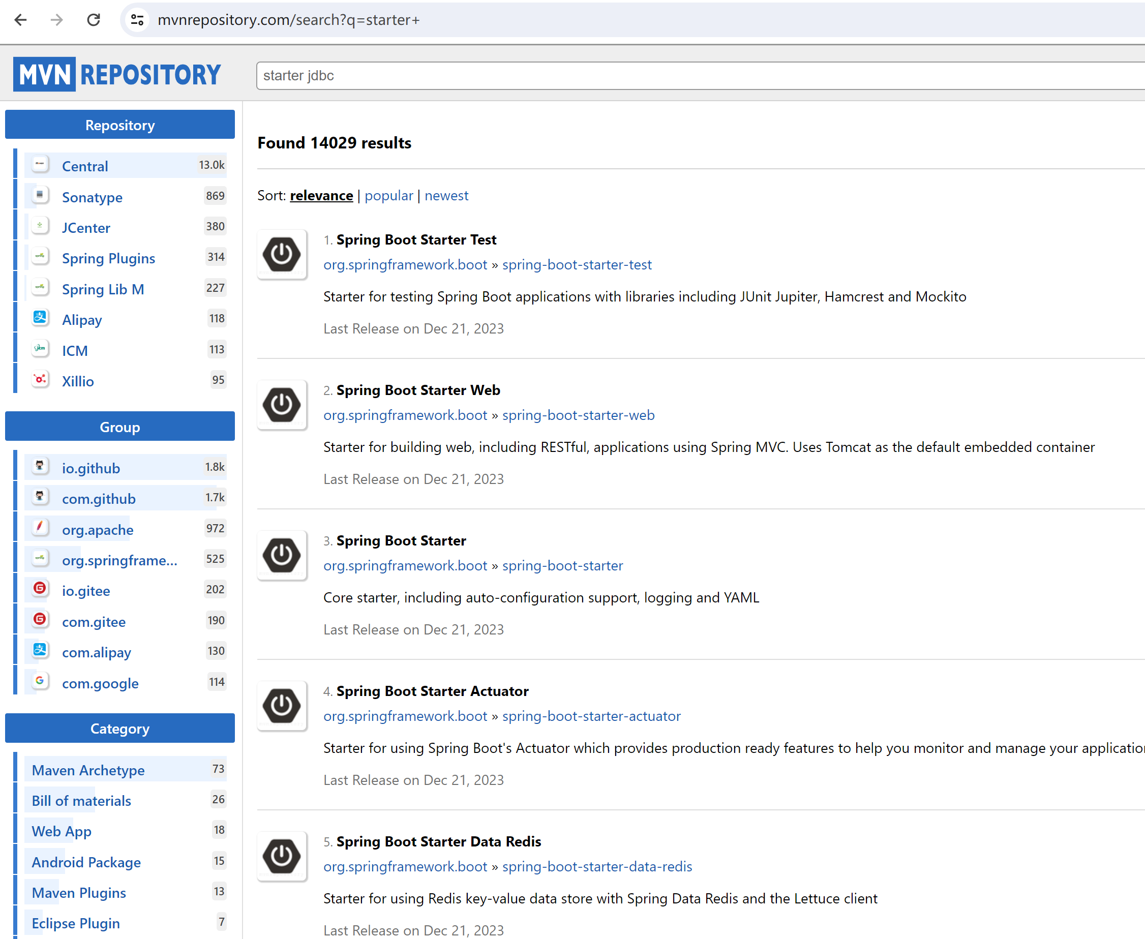Click the JCenter repository icon
The height and width of the screenshot is (939, 1145).
tap(40, 226)
